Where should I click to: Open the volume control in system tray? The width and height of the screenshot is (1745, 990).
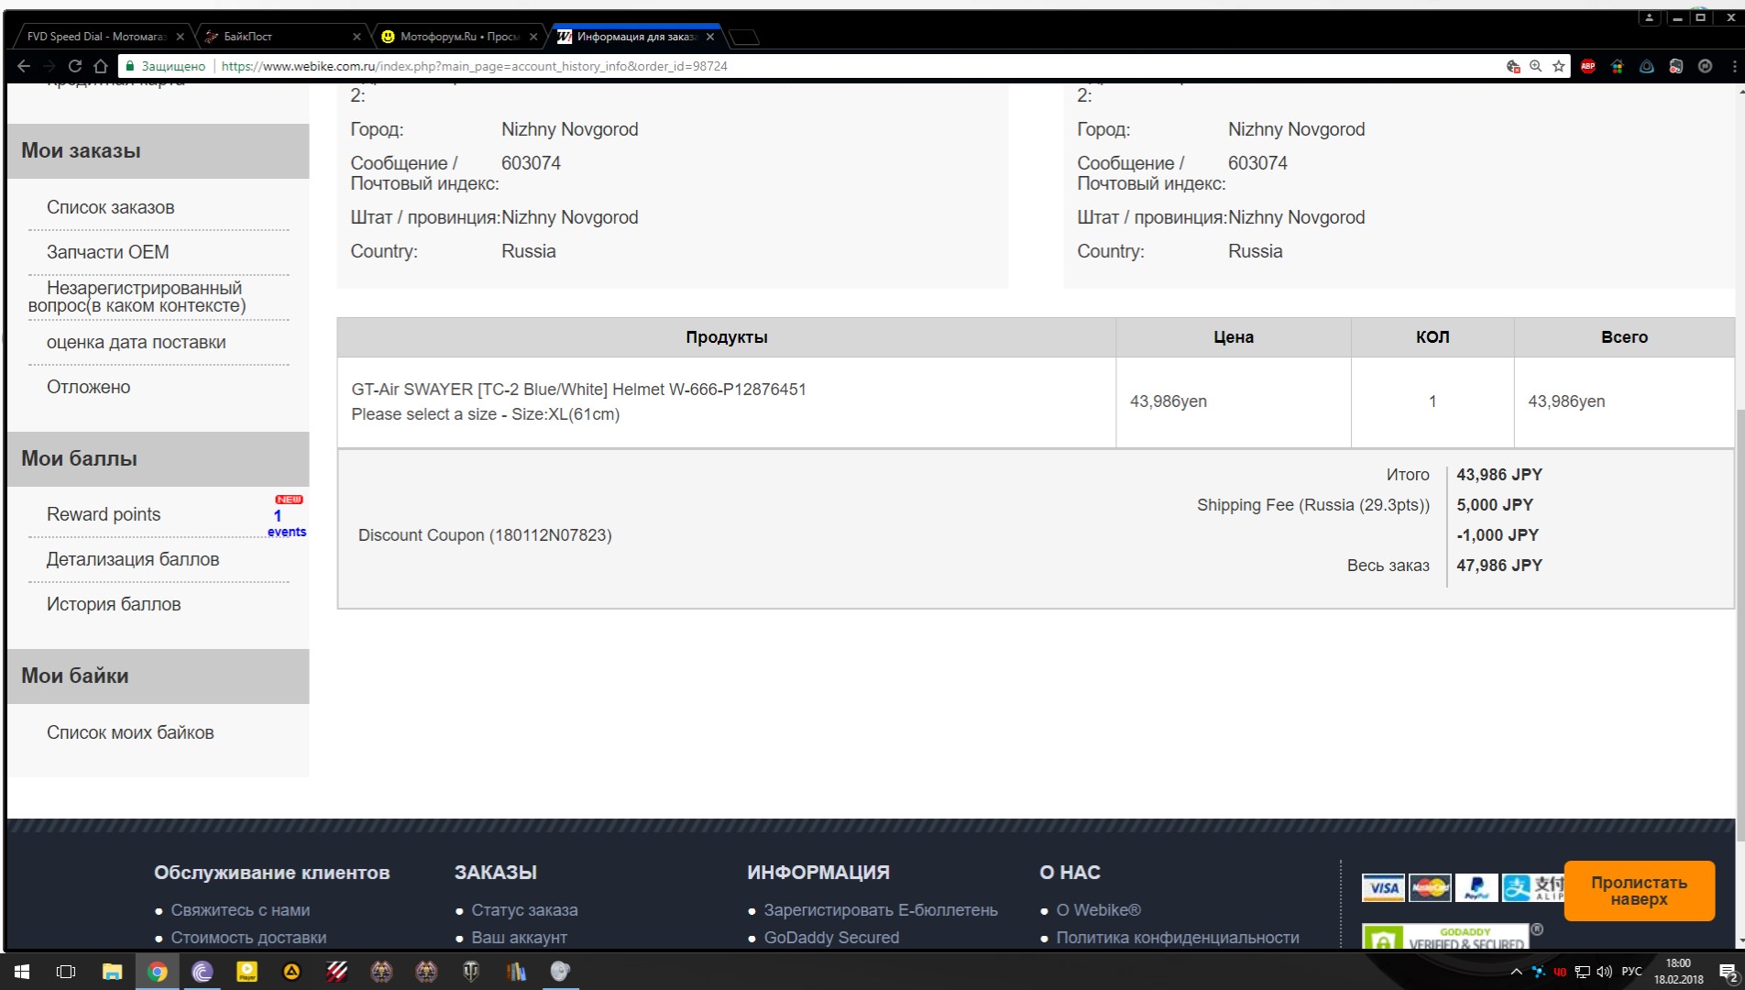1604,972
